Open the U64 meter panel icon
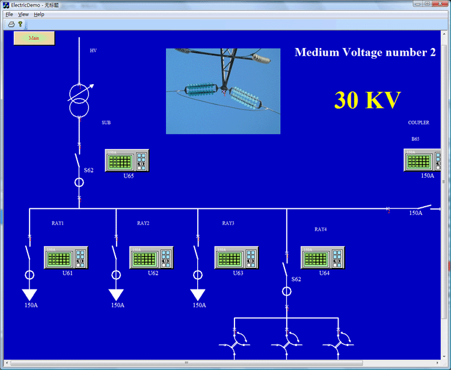Image resolution: width=451 pixels, height=370 pixels. (x=322, y=258)
